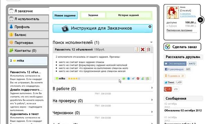
Task: Expand the 'В работе (0)' section arrow
Action: tap(152, 88)
